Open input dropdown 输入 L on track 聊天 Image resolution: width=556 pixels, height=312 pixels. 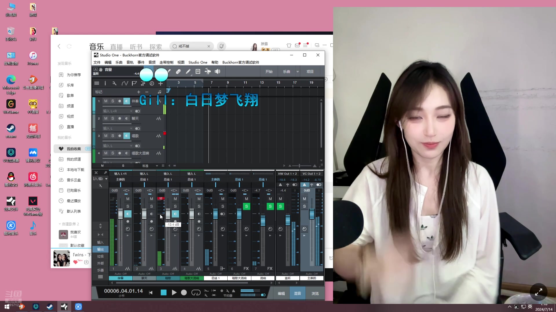tap(118, 129)
